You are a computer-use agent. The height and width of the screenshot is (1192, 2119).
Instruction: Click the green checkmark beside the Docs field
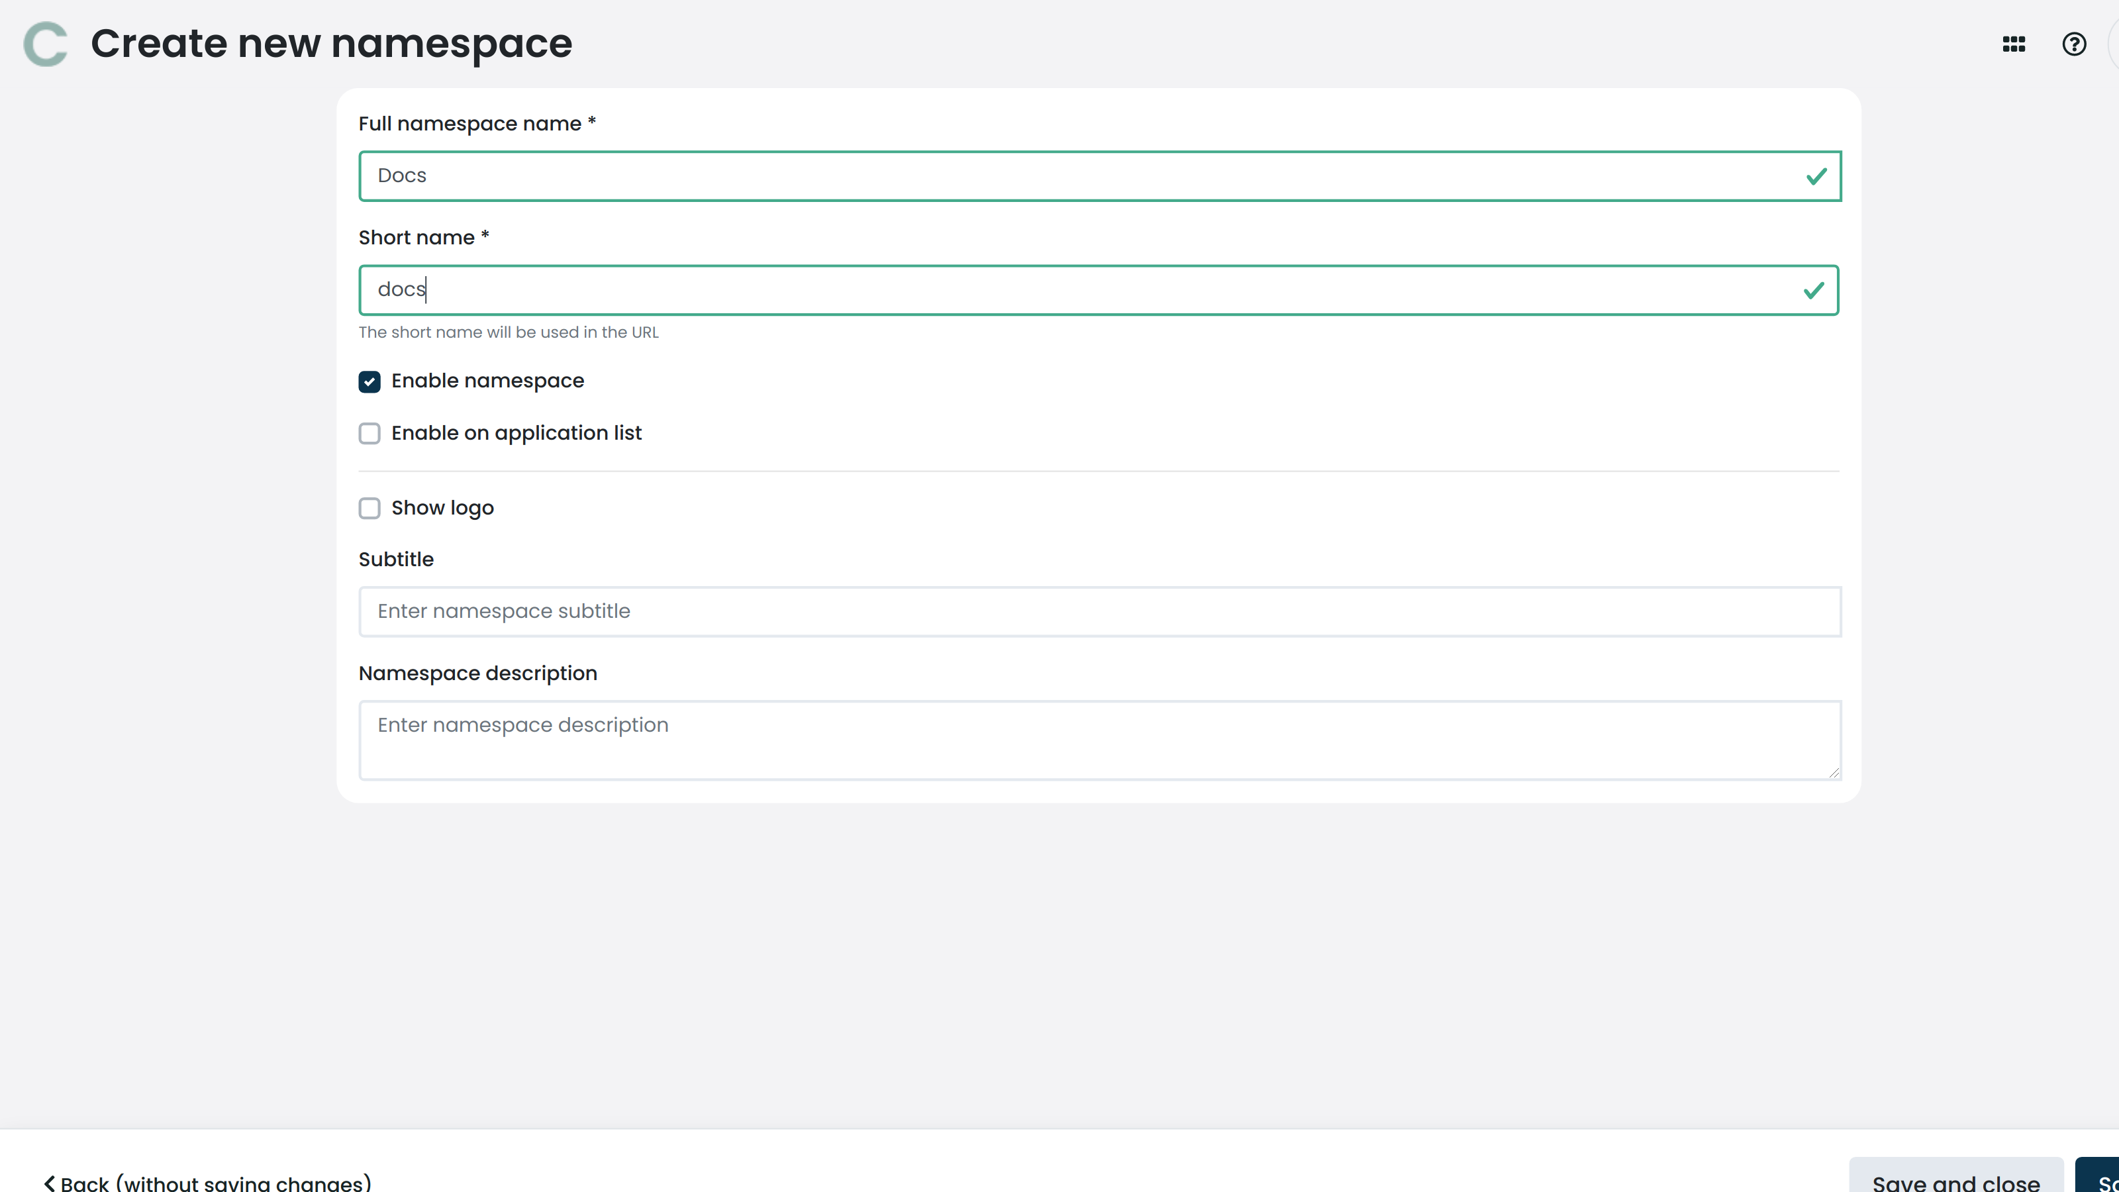pos(1816,175)
